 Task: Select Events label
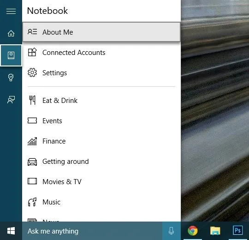point(52,121)
